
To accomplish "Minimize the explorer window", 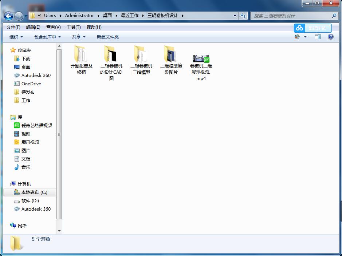I will point(307,3).
